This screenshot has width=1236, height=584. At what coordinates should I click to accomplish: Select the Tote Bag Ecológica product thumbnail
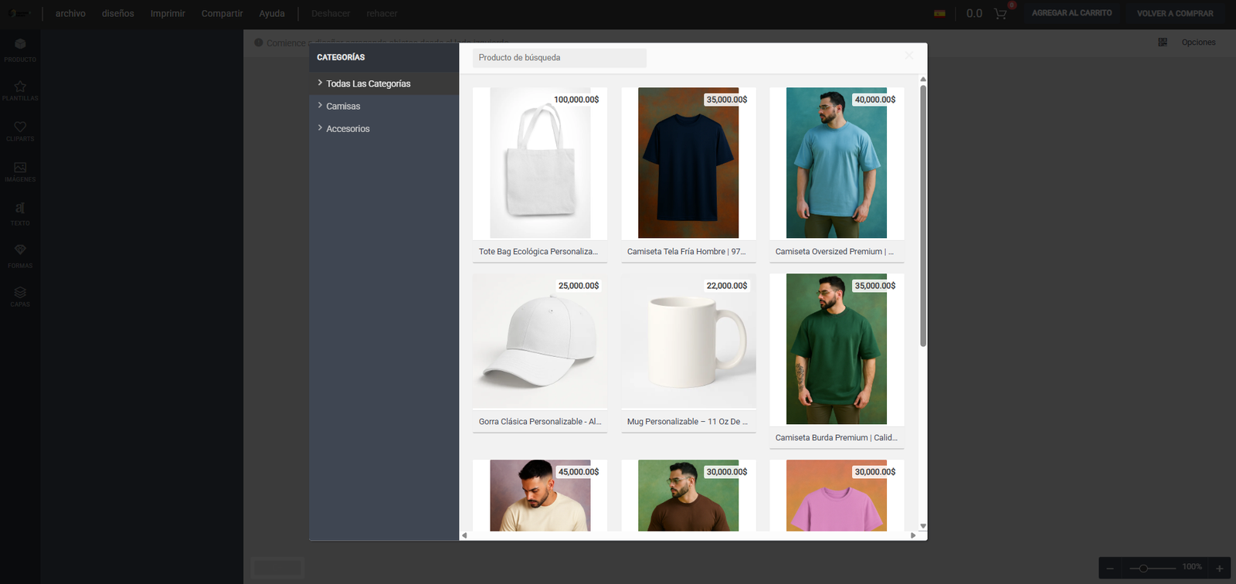point(540,163)
